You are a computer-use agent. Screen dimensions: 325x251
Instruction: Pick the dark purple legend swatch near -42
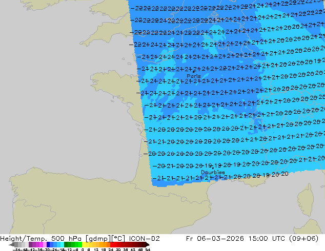30,244
